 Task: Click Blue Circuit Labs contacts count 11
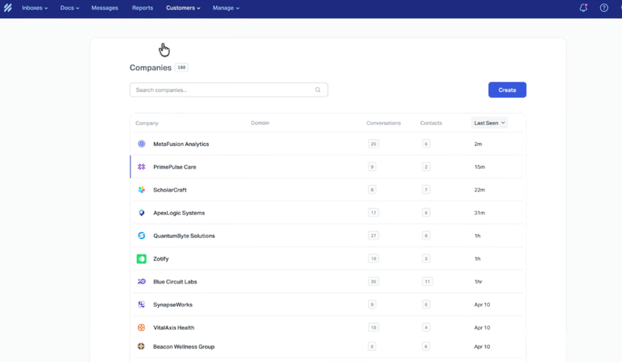click(427, 282)
